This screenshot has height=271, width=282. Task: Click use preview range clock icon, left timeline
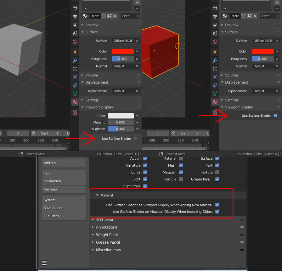click(33, 133)
